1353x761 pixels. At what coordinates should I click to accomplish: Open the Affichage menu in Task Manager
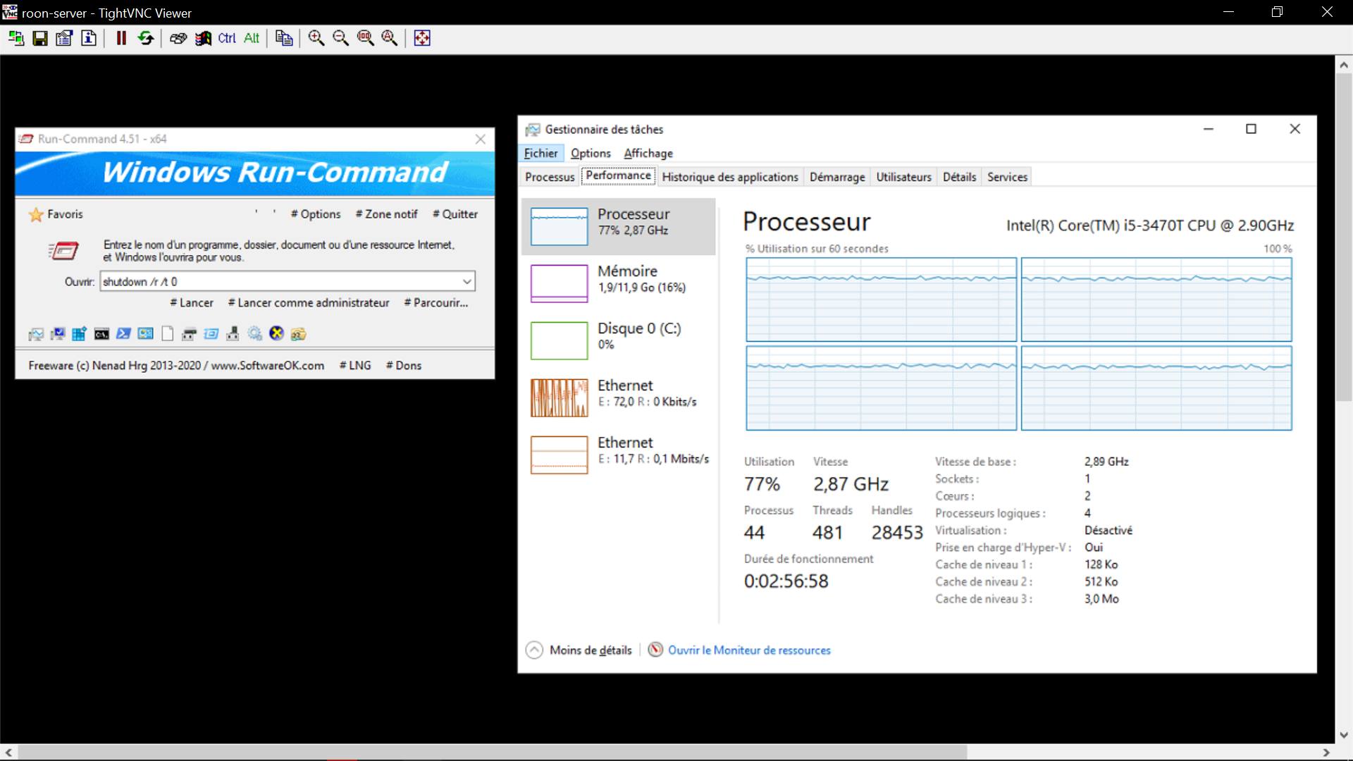tap(648, 154)
